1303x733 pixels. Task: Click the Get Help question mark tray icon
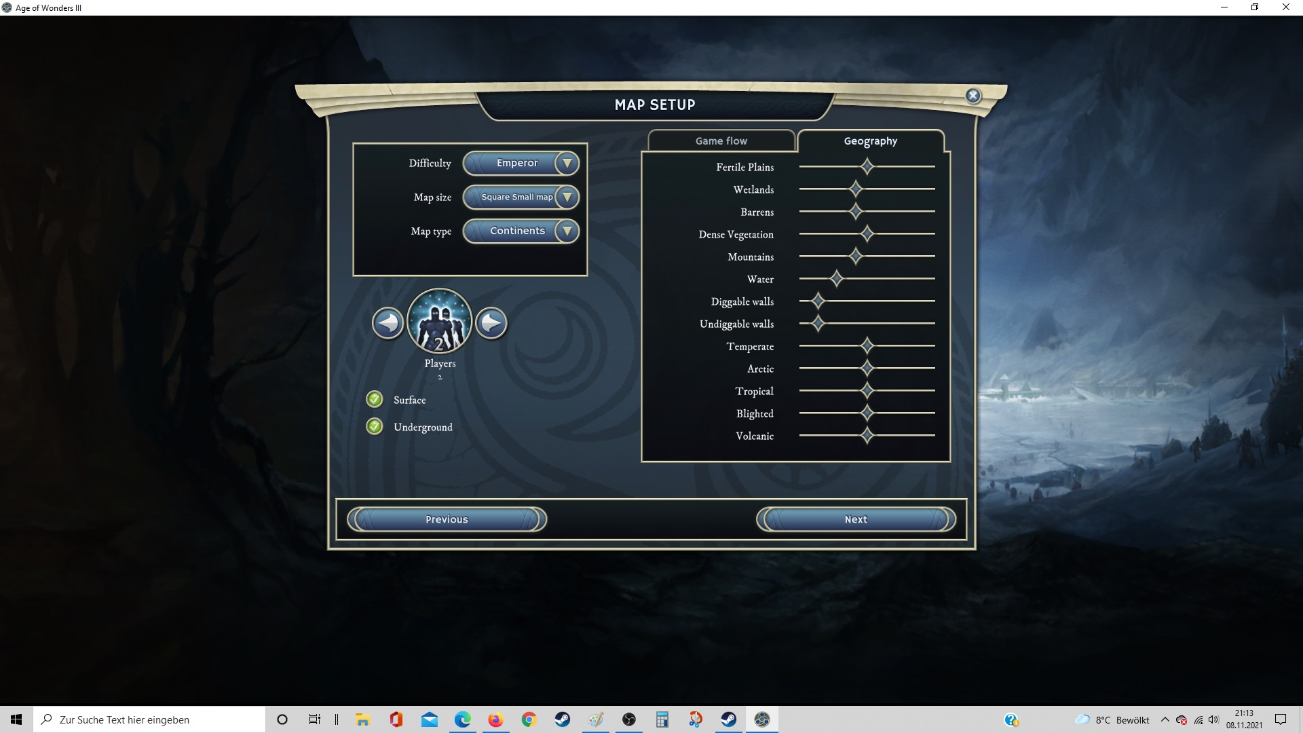[1011, 719]
